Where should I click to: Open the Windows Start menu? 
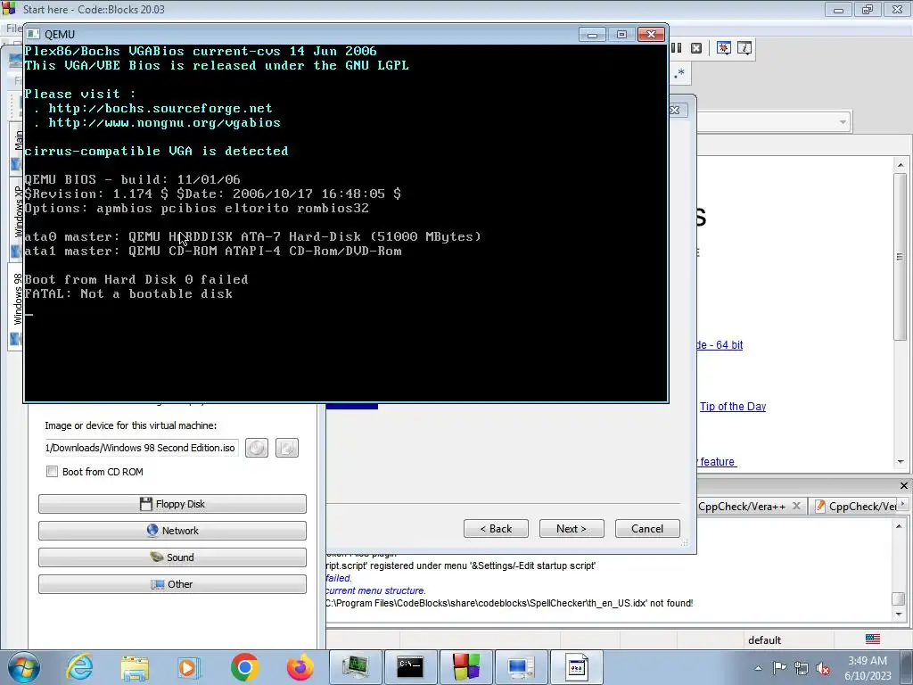pos(23,667)
